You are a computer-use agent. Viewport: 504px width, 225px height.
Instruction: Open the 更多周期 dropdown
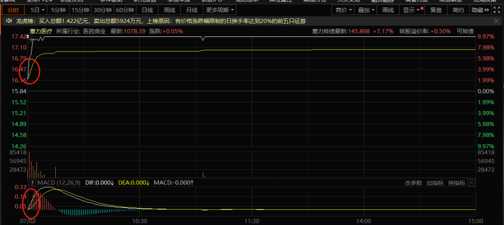(x=220, y=10)
